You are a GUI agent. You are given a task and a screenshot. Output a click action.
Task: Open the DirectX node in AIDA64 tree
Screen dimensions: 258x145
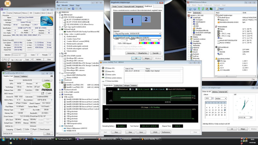tap(195, 52)
